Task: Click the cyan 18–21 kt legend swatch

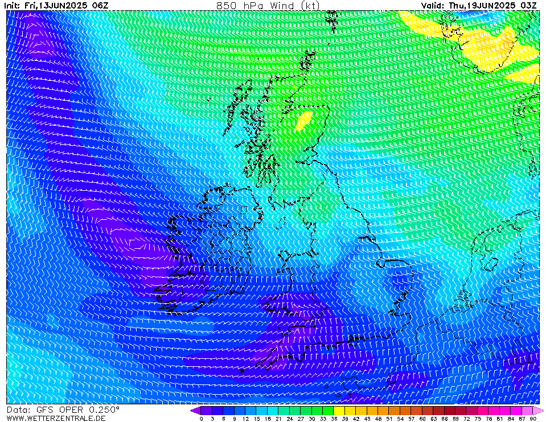Action: click(273, 411)
